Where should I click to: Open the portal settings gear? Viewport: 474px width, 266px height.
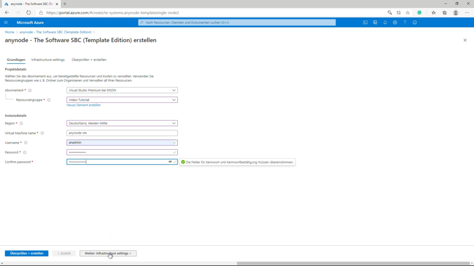[x=395, y=22]
